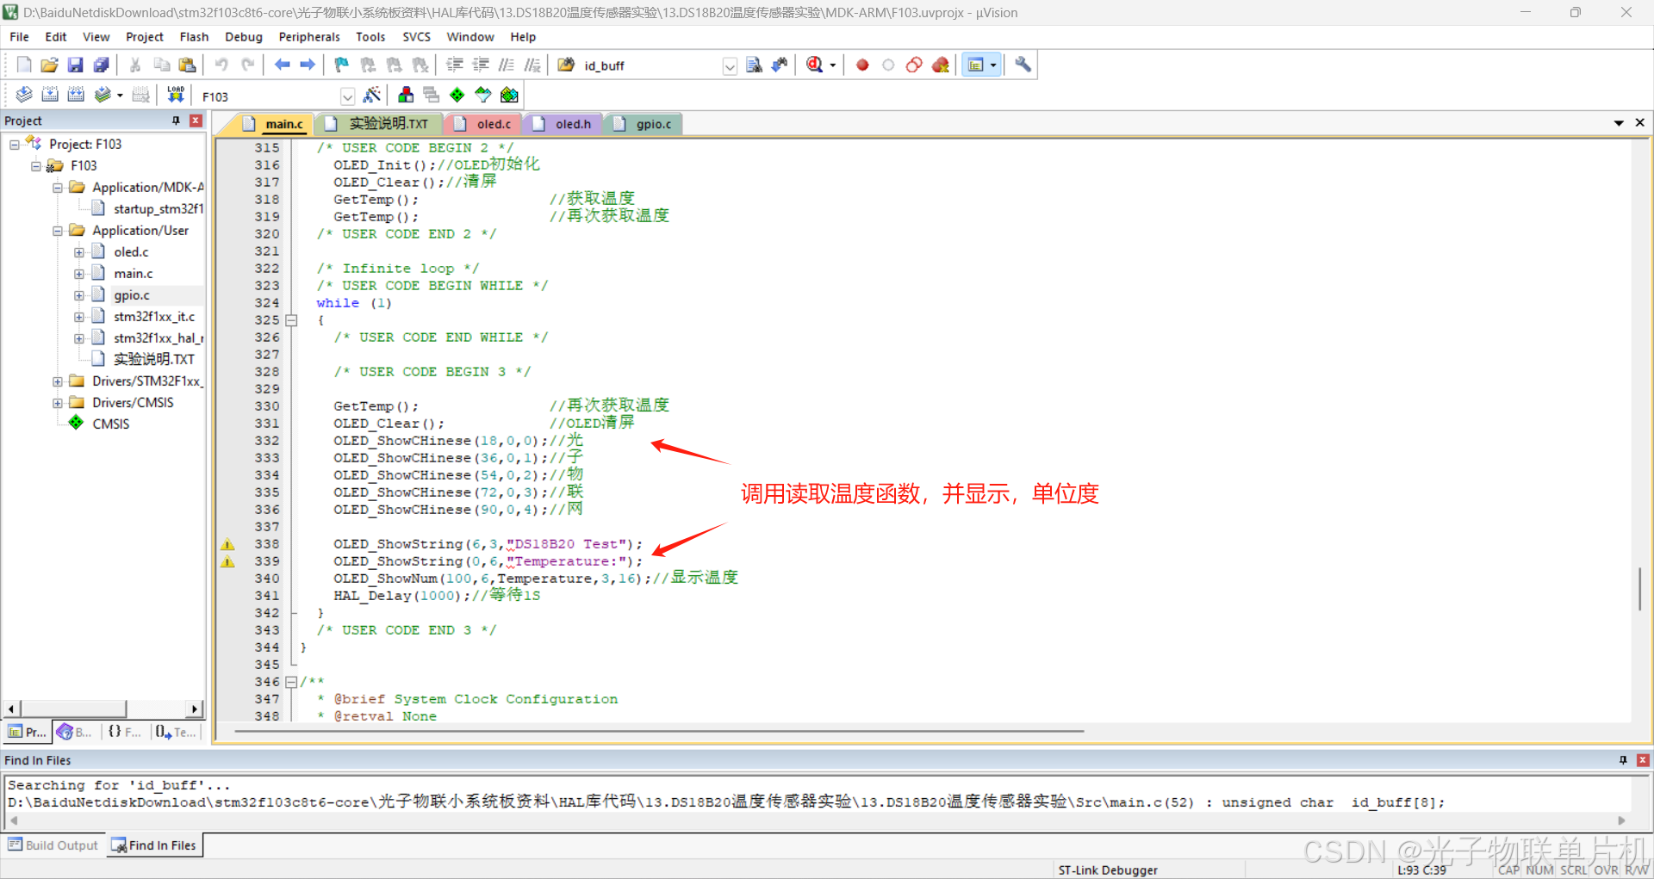Show the Find In Files tab

point(154,845)
